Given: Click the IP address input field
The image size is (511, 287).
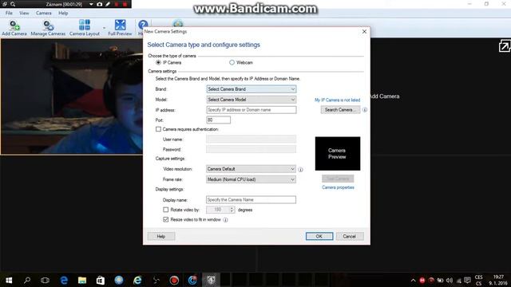Looking at the screenshot, I should [x=252, y=110].
